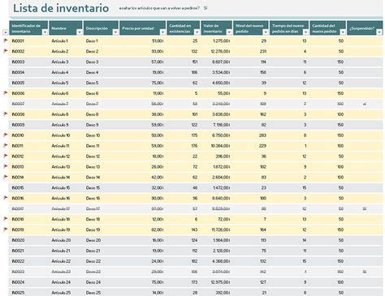
Task: Select the Suspendido cell of row IN0007
Action: coord(365,104)
